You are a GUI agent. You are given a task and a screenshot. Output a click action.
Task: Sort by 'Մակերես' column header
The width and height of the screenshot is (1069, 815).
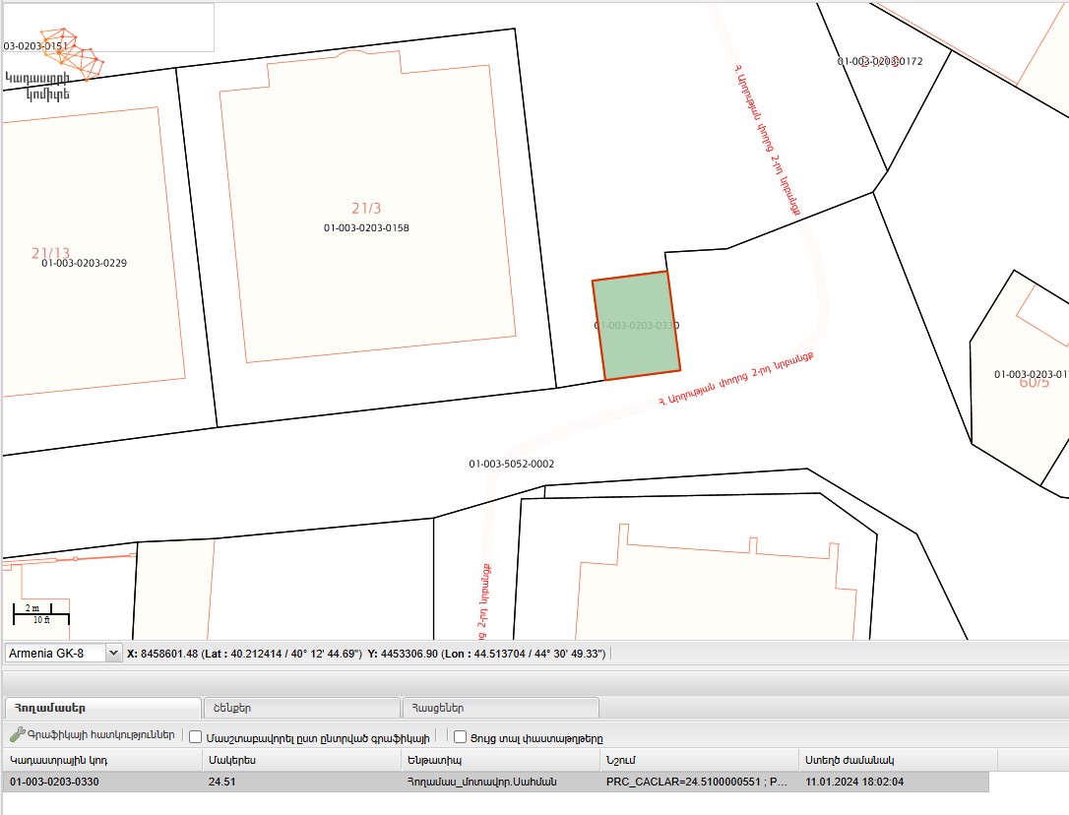tap(300, 760)
